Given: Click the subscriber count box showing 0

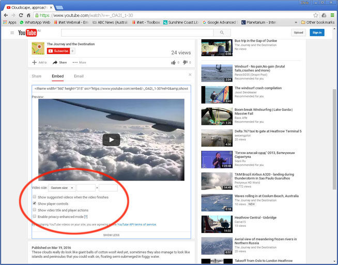Looking at the screenshot, I should pyautogui.click(x=72, y=51).
